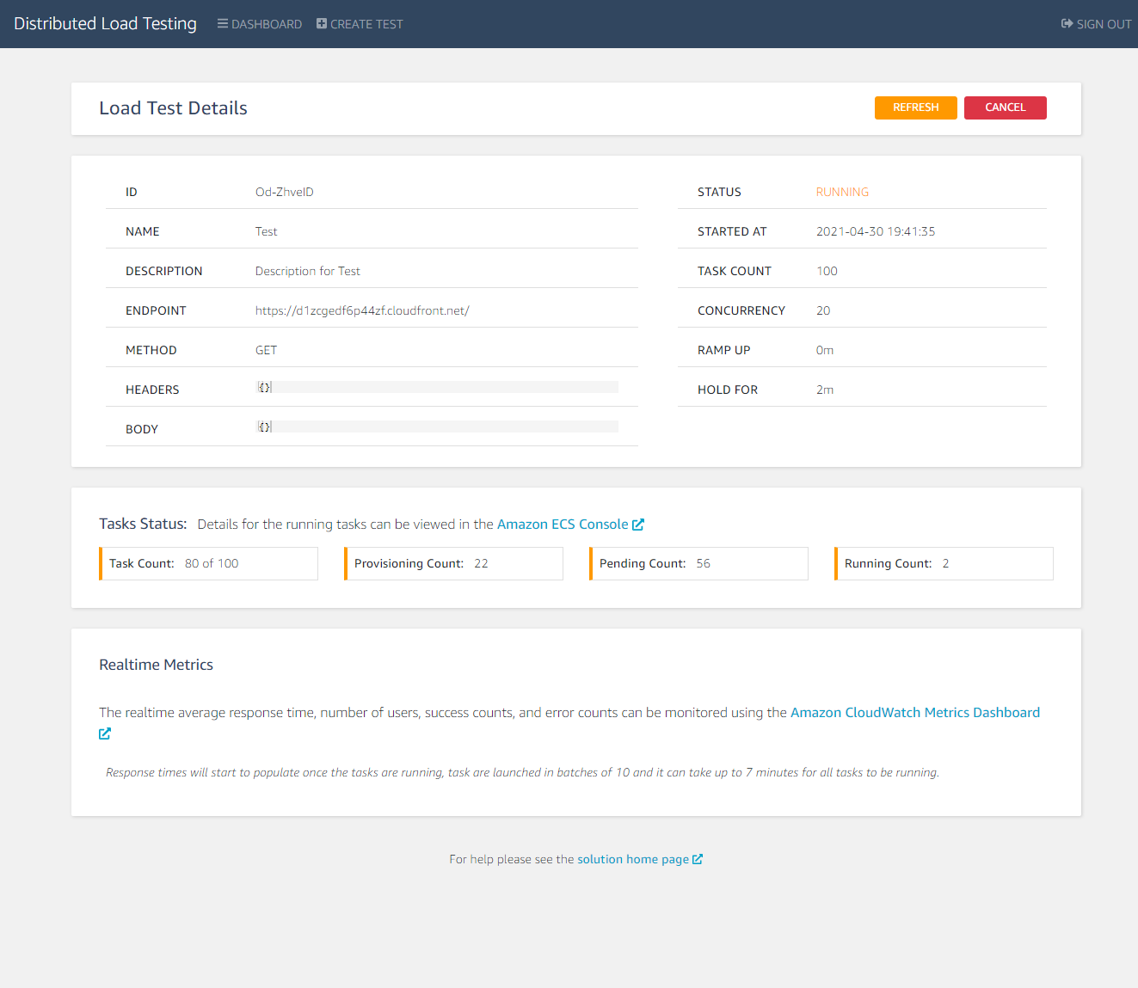Select DASHBOARD in the navigation bar

click(266, 23)
